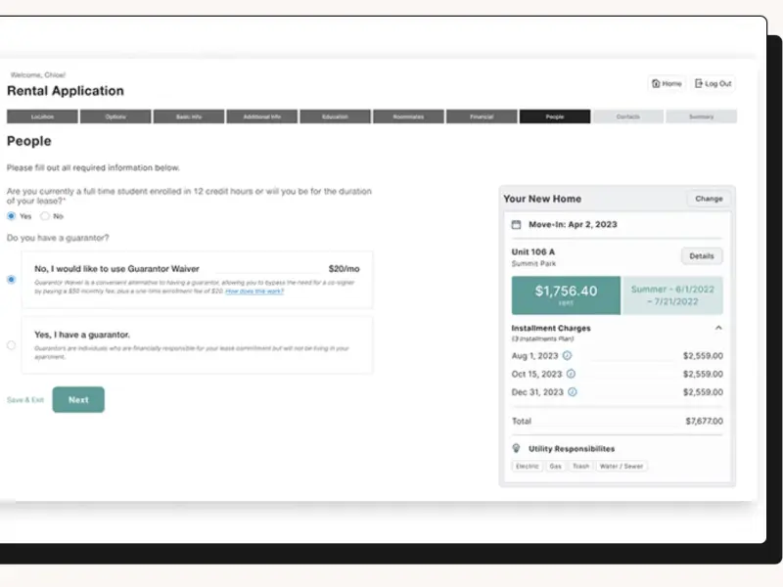The image size is (783, 587).
Task: Collapse the Installment Charges section
Action: [x=718, y=329]
